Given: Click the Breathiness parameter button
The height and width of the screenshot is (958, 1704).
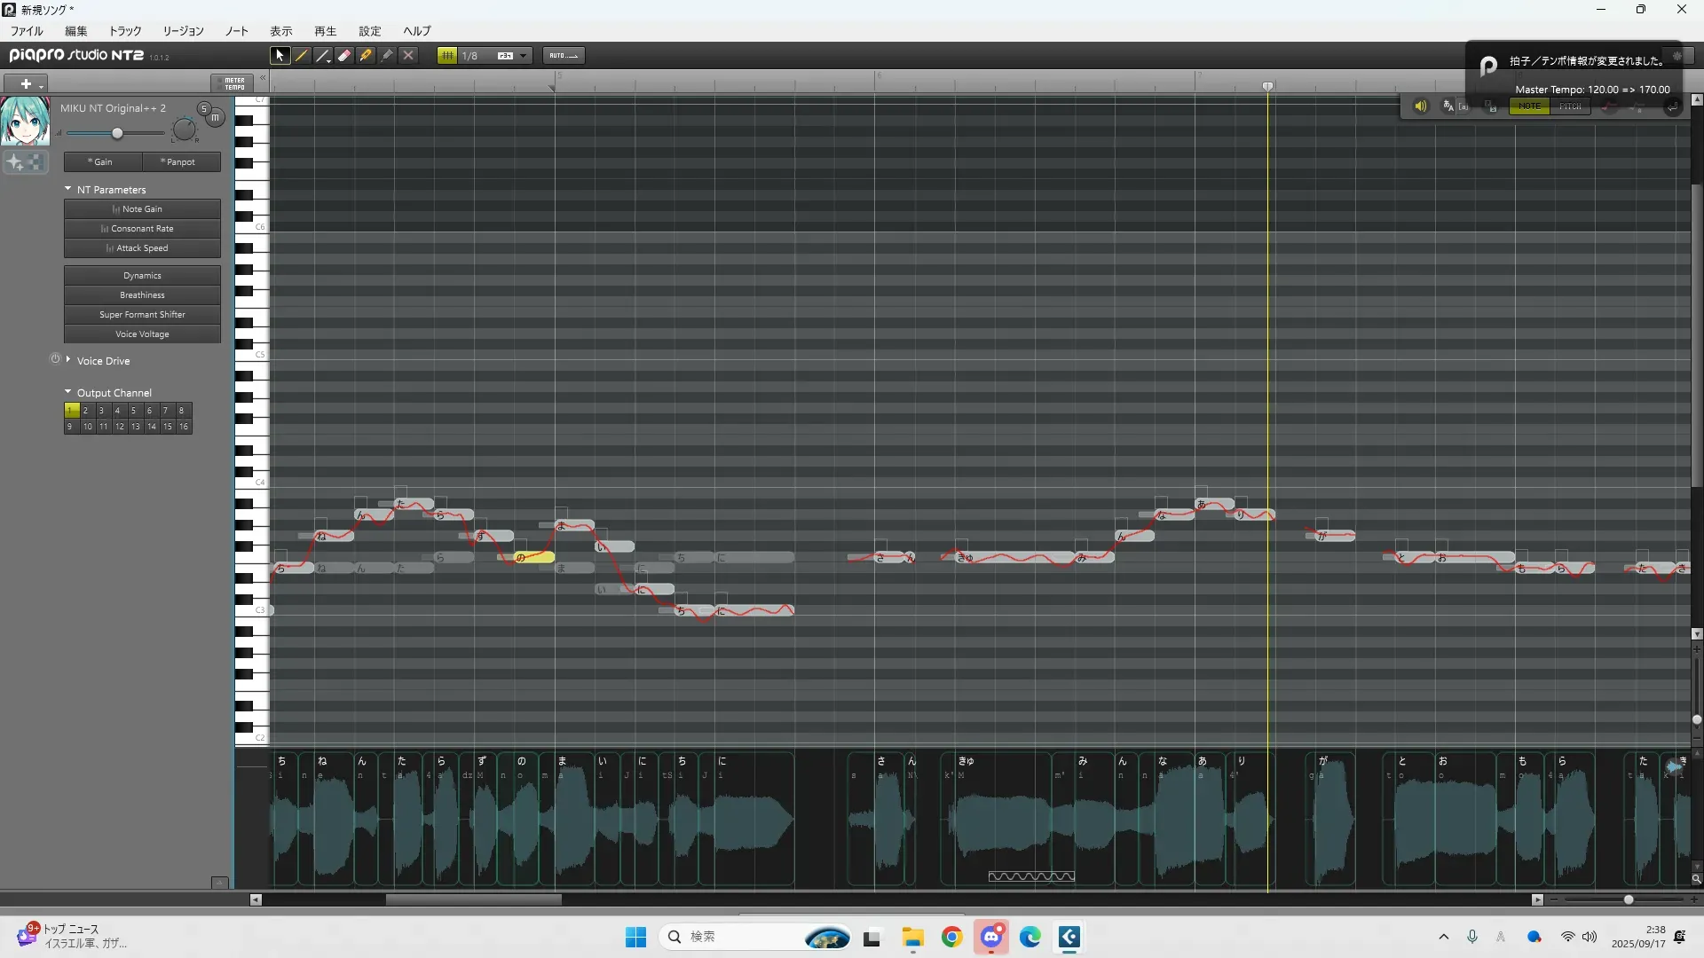Looking at the screenshot, I should coord(142,294).
